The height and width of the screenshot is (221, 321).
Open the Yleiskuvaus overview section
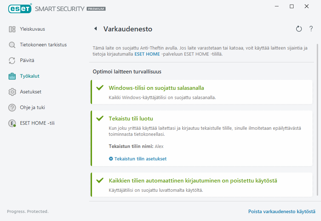12,29
